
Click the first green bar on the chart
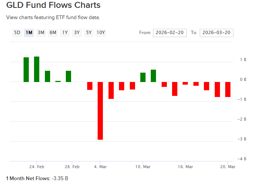click(26, 70)
